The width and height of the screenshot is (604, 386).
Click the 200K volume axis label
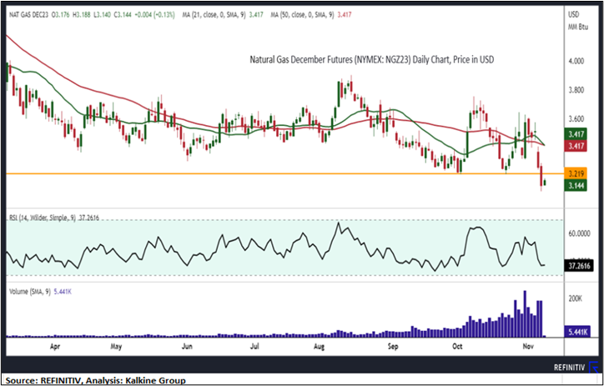(574, 298)
